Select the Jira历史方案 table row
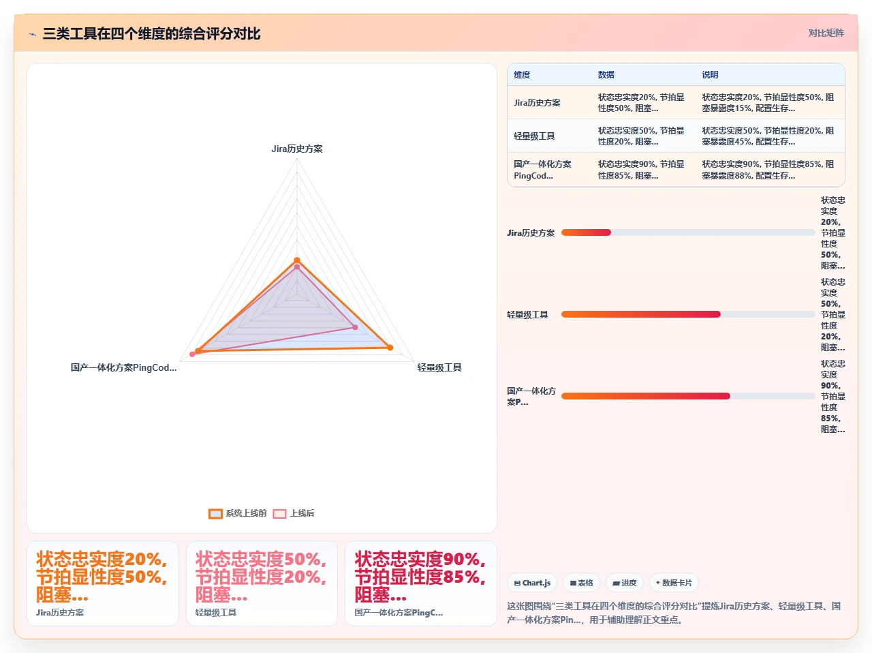 click(676, 102)
